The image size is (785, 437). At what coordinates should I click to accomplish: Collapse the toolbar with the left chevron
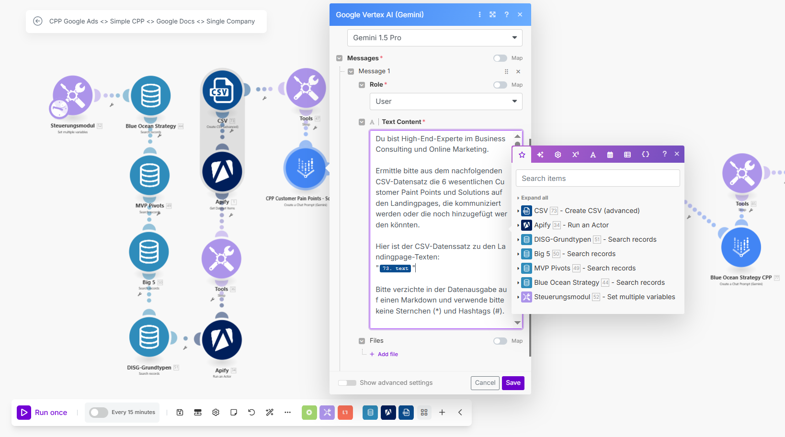pos(460,412)
